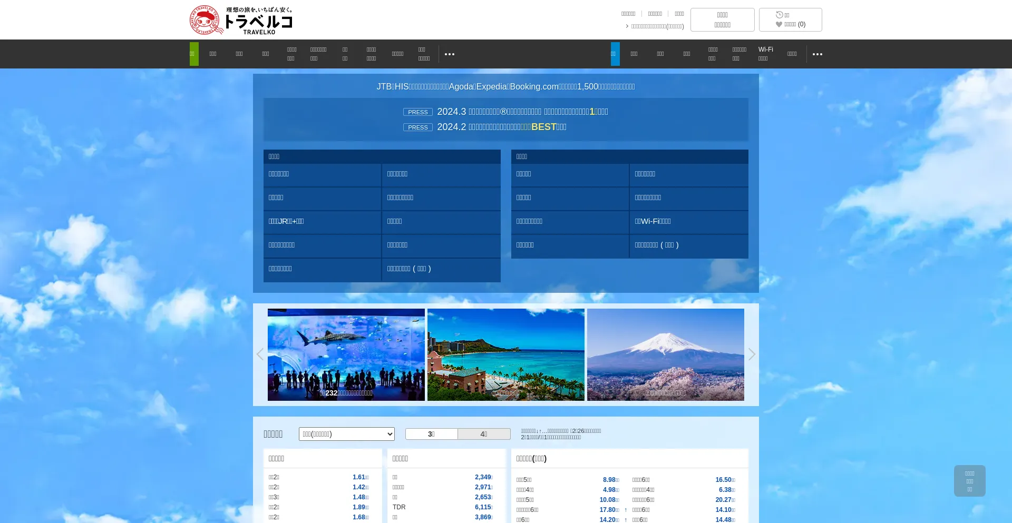
Task: Select the green highlighted navigation tab
Action: [194, 54]
